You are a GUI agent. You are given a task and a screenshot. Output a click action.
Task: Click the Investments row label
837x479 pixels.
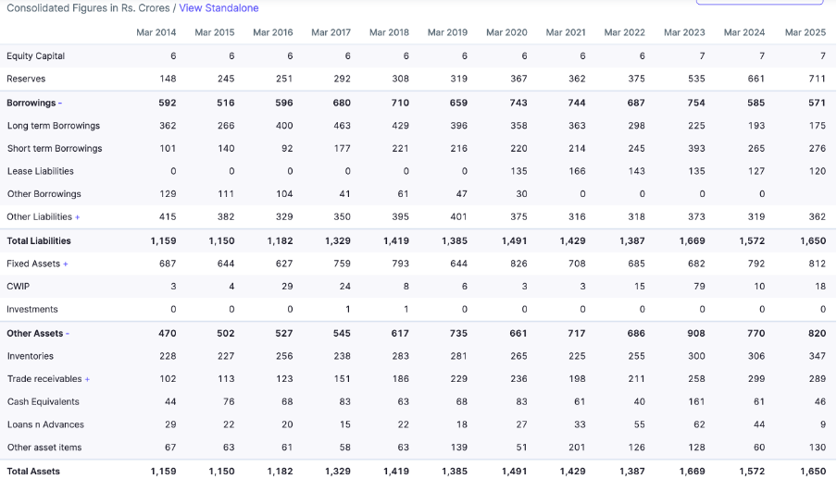[x=32, y=310]
